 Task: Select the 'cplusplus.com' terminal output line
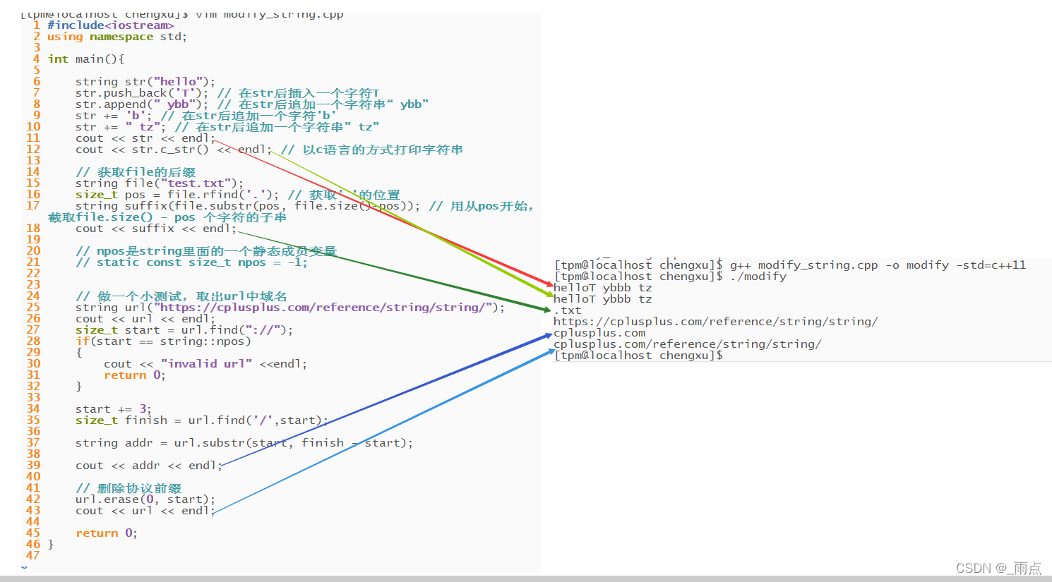(599, 333)
